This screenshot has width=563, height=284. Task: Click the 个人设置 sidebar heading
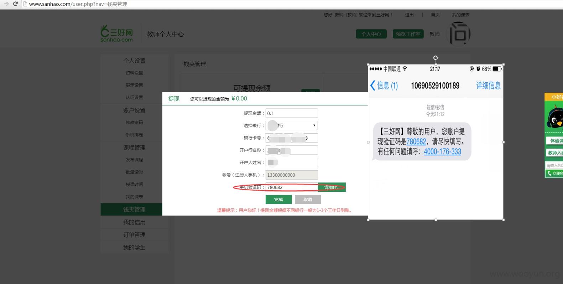point(134,61)
